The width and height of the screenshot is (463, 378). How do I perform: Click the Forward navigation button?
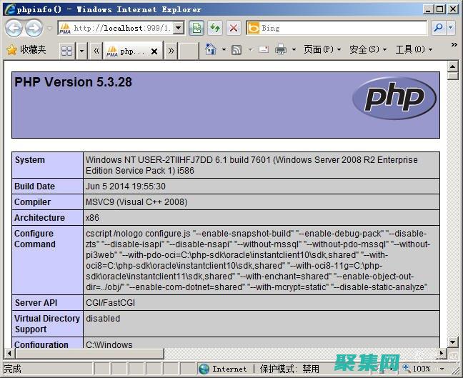[x=33, y=28]
